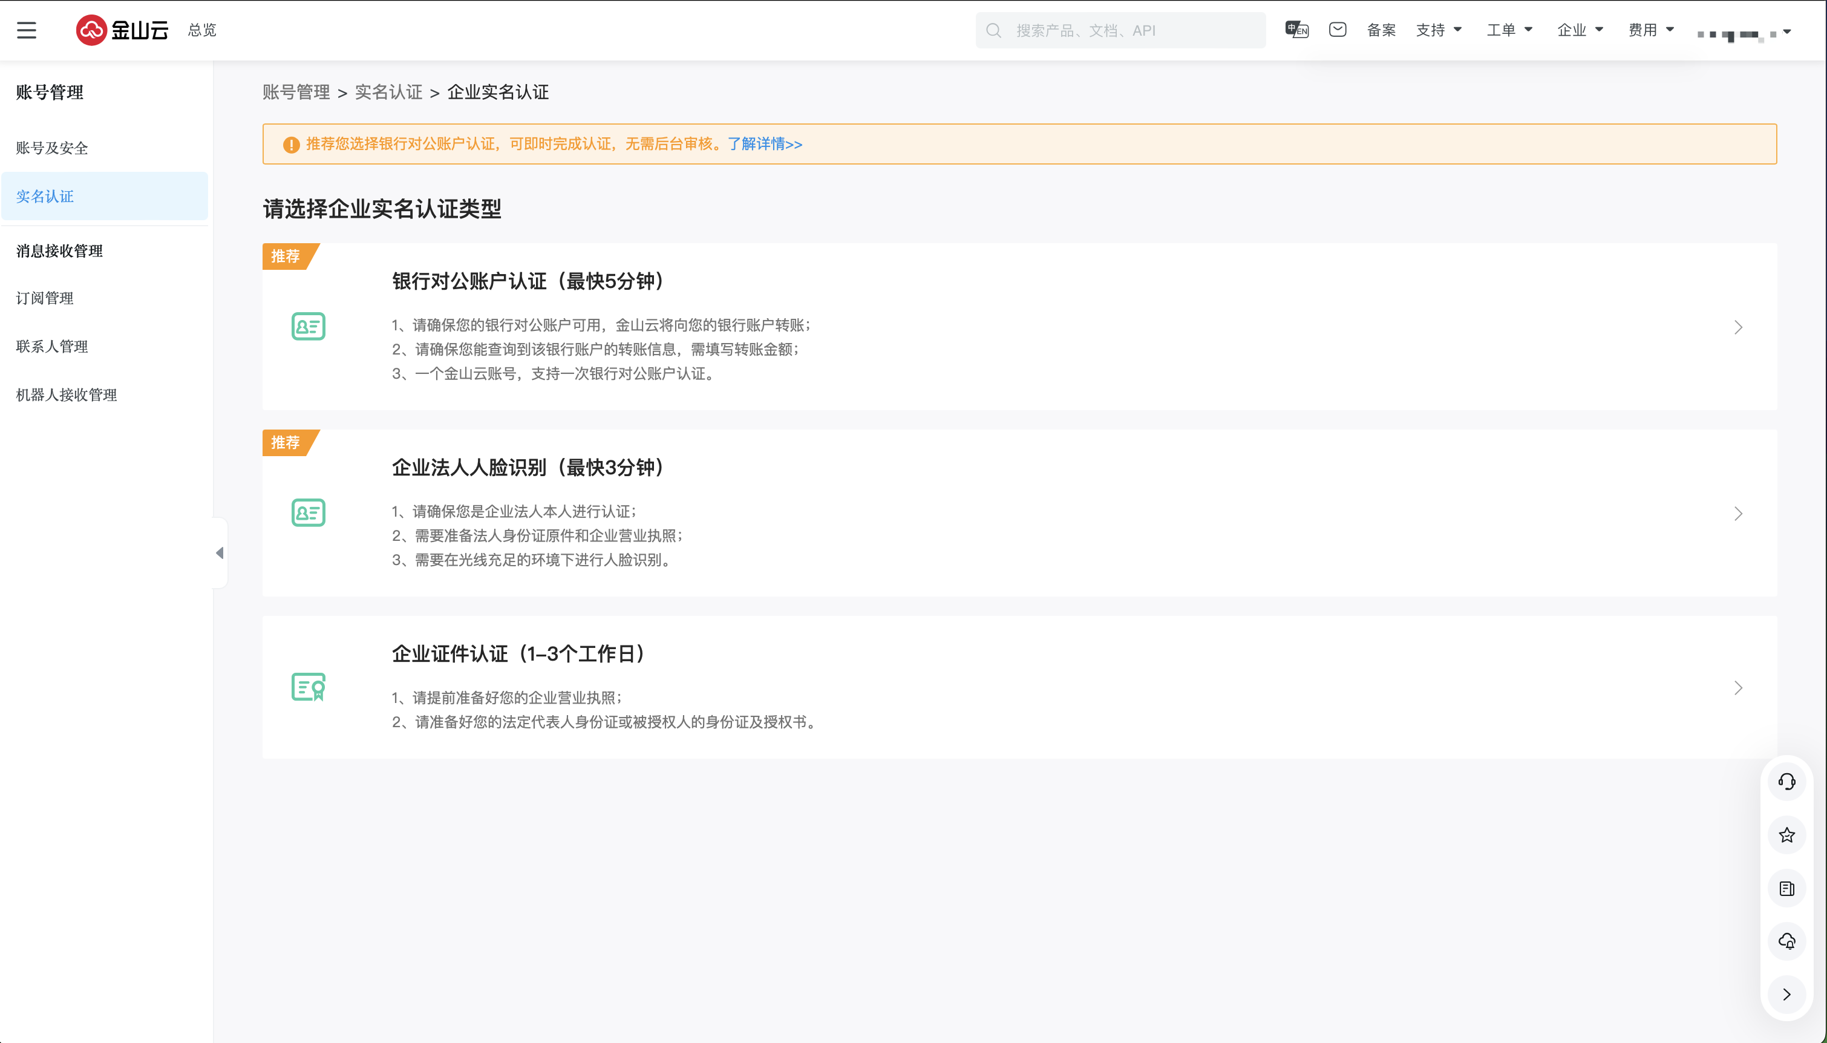Open 订阅管理 in the sidebar
The width and height of the screenshot is (1827, 1043).
click(x=44, y=299)
